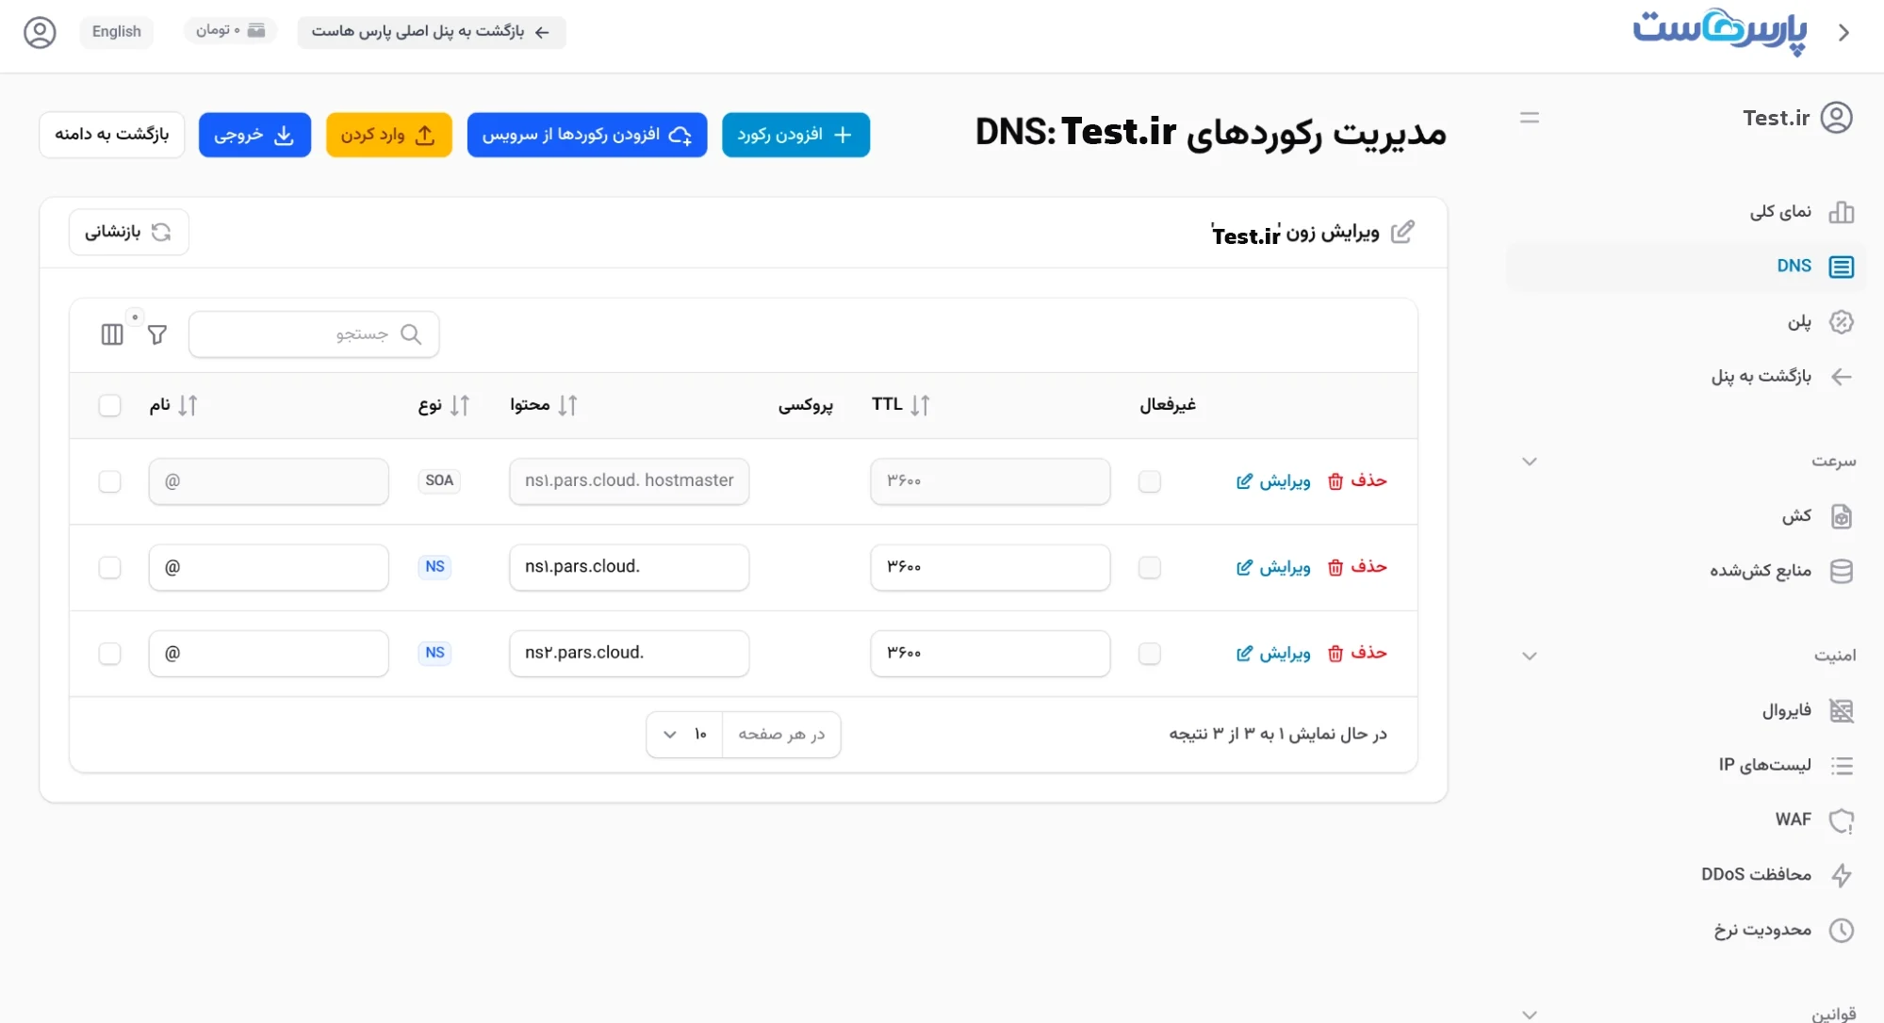
Task: Open the Overview chart icon in sidebar
Action: 1841,212
